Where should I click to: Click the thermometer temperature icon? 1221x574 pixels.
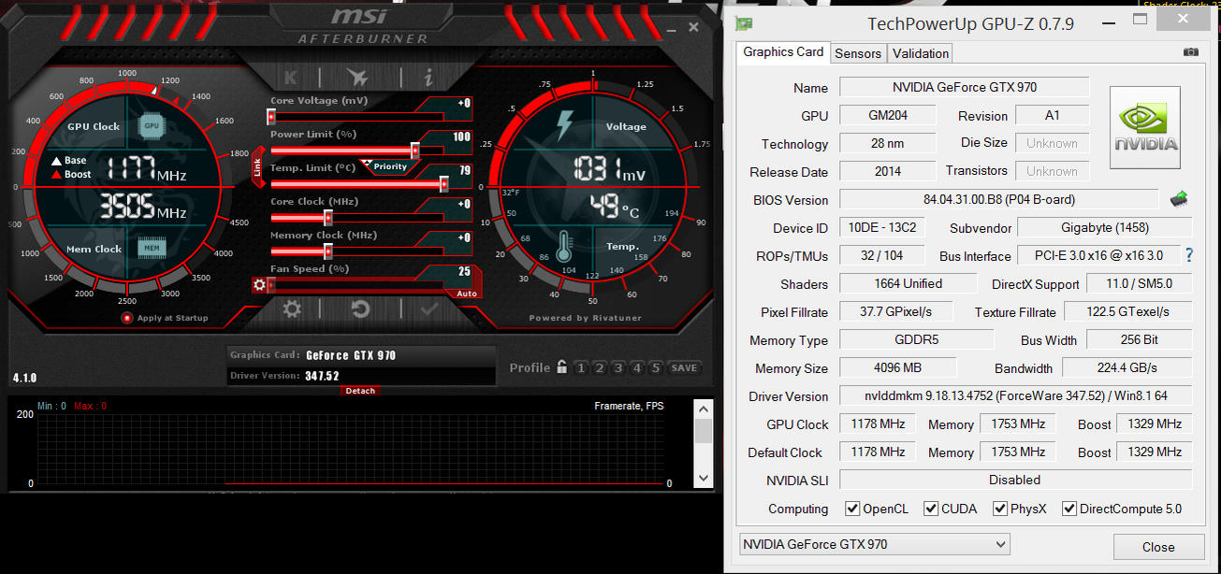[x=564, y=246]
